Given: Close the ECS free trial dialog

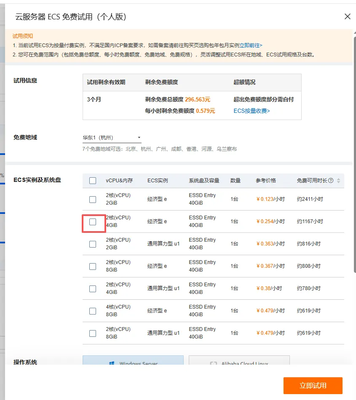Looking at the screenshot, I should coord(347,16).
